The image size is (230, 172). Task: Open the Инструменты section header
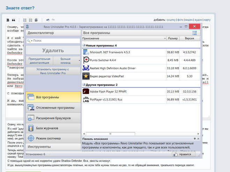point(53,147)
